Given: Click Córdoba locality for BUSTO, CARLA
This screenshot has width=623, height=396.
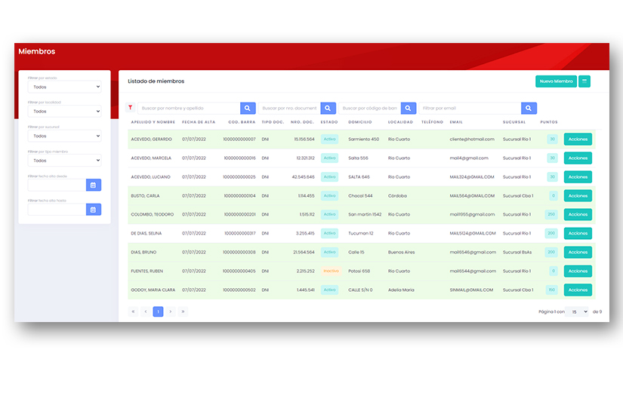Looking at the screenshot, I should [x=397, y=195].
